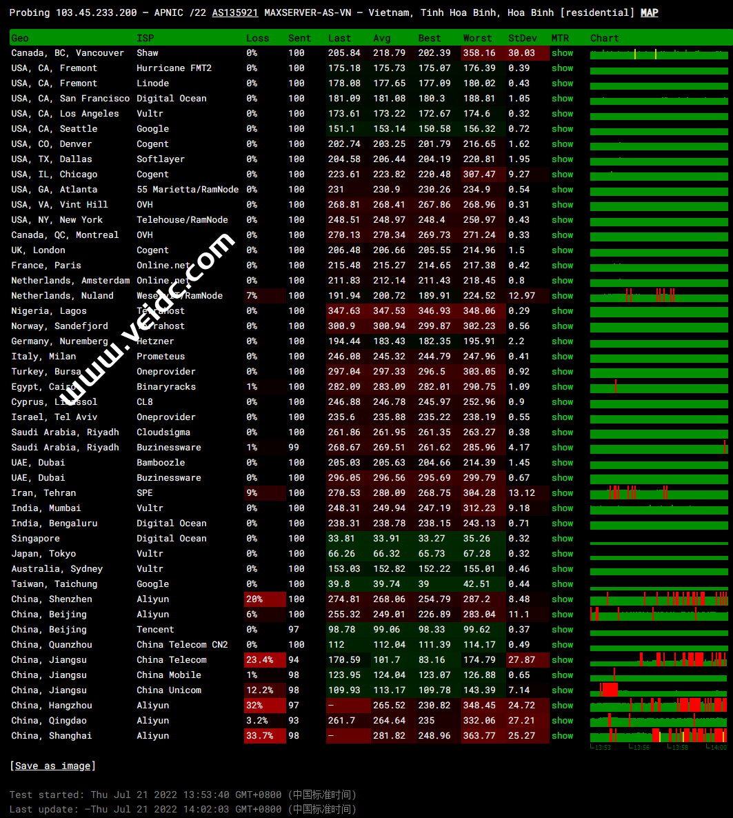The width and height of the screenshot is (733, 818).
Task: Select the 20% loss cell for Shenzhen
Action: pos(265,599)
